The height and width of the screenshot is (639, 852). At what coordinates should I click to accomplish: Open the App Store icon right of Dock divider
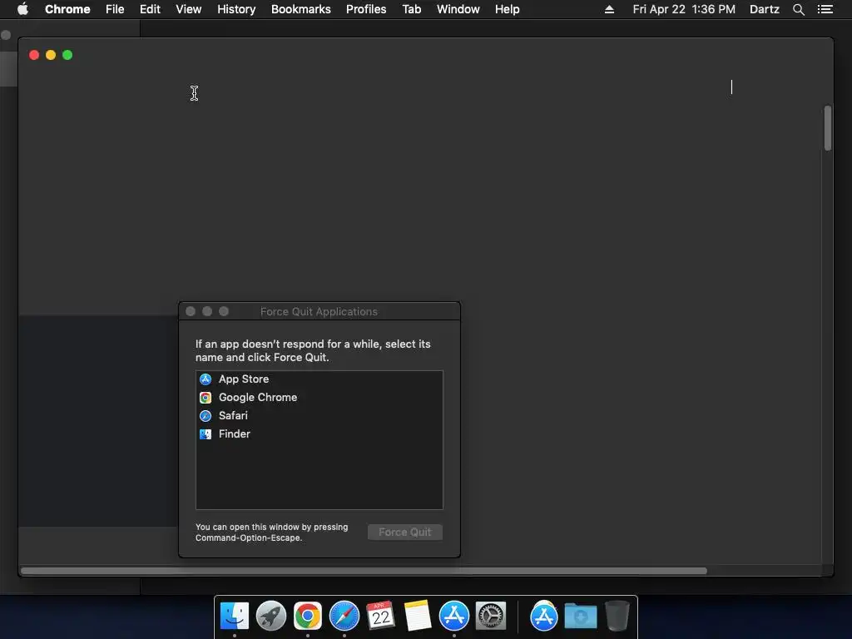(544, 616)
